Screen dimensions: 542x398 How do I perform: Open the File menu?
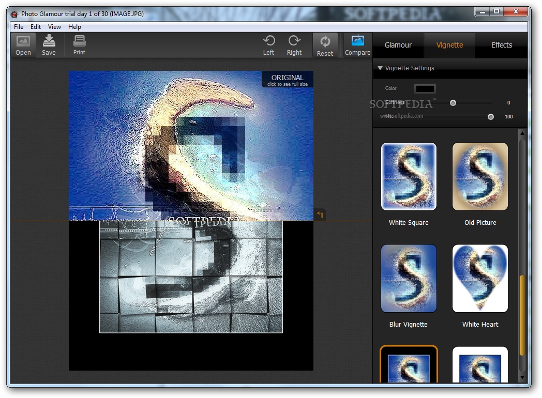[19, 26]
